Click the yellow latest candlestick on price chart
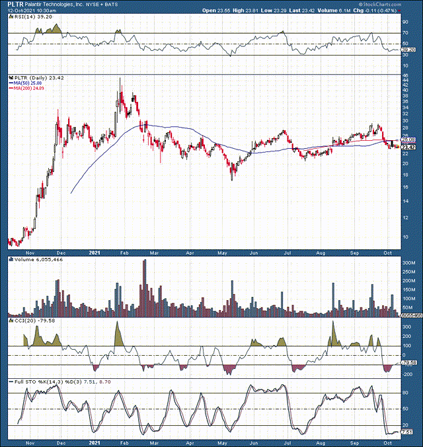Screen dimensions: 423x447 click(398, 147)
